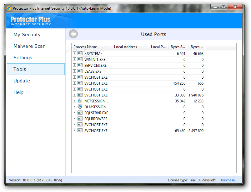Click the WININIT.EXE process icon
The width and height of the screenshot is (251, 192).
pyautogui.click(x=80, y=59)
